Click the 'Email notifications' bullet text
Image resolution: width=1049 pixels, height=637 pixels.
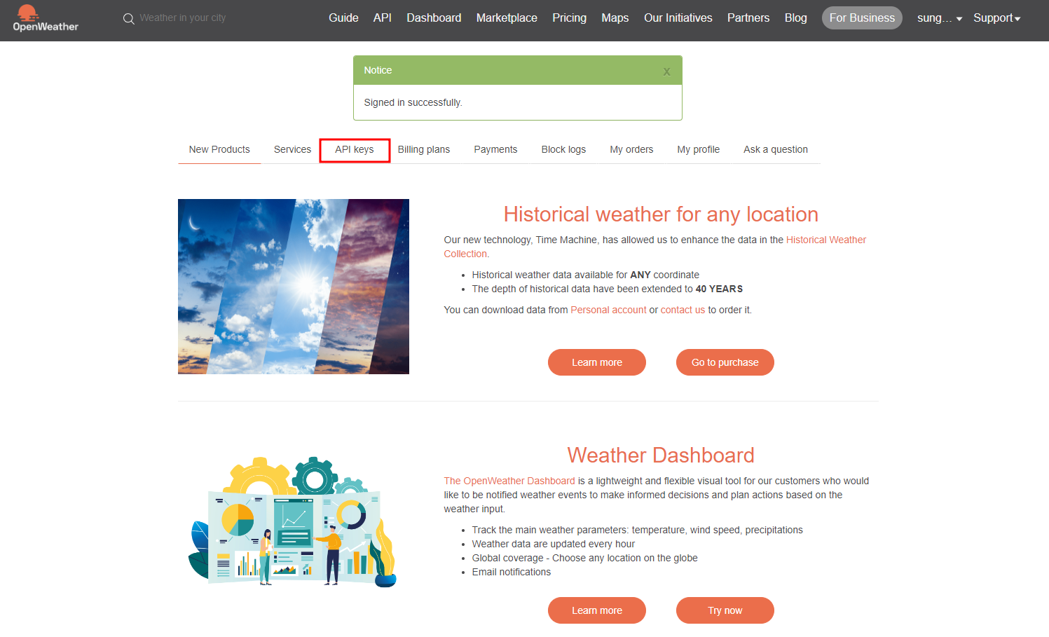tap(512, 572)
